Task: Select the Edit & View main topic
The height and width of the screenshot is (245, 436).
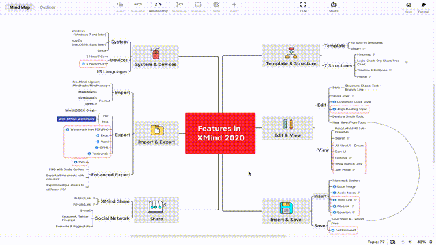Action: 287,128
